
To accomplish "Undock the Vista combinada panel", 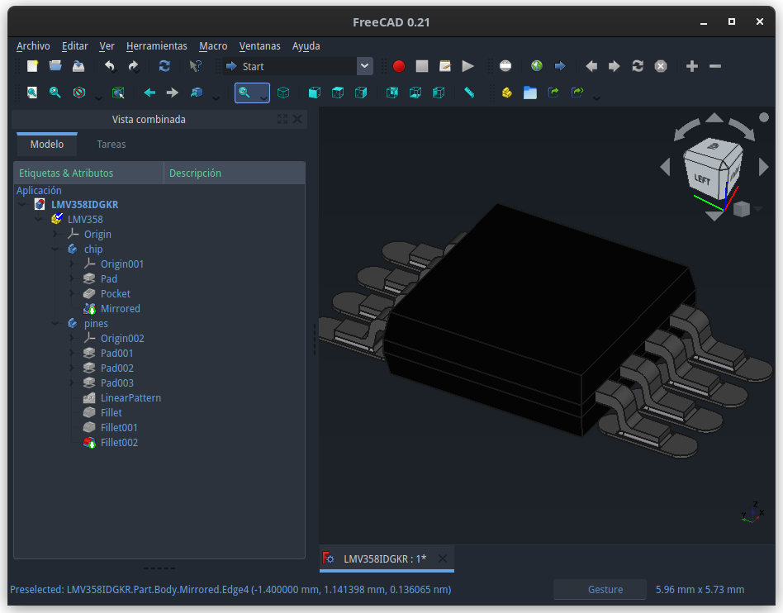I will [x=282, y=119].
